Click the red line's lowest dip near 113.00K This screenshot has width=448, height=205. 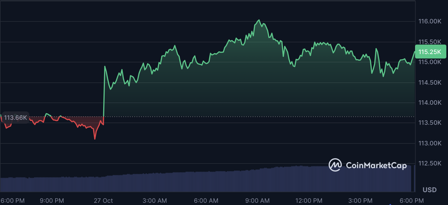coord(95,139)
